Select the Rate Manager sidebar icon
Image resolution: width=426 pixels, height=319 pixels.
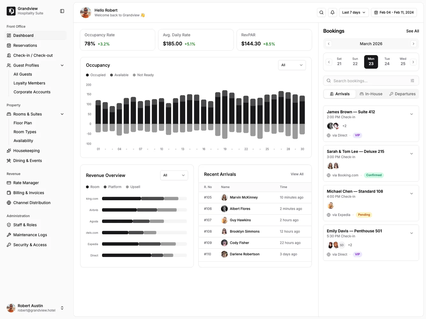tap(8, 182)
